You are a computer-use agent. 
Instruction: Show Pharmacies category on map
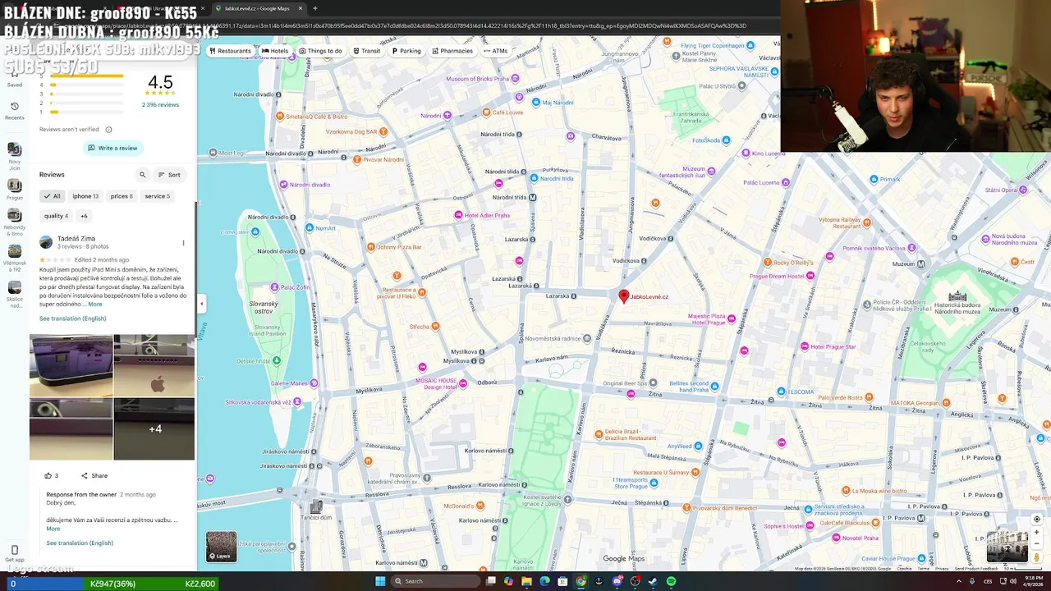[452, 51]
